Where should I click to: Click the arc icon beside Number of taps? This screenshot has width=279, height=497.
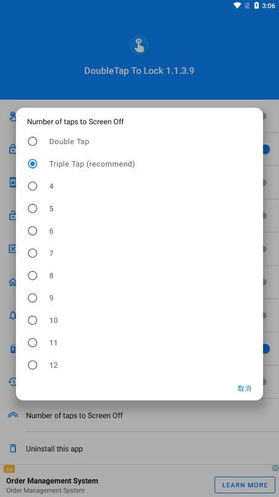13,415
